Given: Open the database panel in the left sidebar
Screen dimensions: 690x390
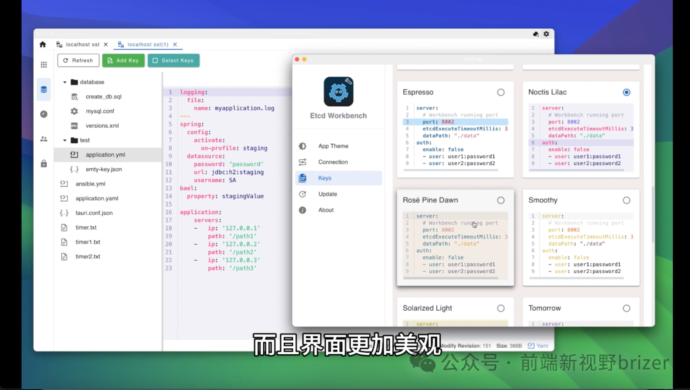Looking at the screenshot, I should 43,90.
